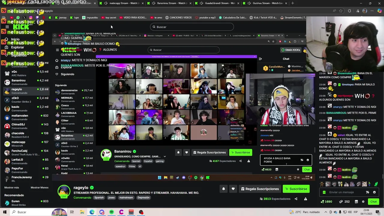Open chacoide channel in sidebar list

(26, 135)
